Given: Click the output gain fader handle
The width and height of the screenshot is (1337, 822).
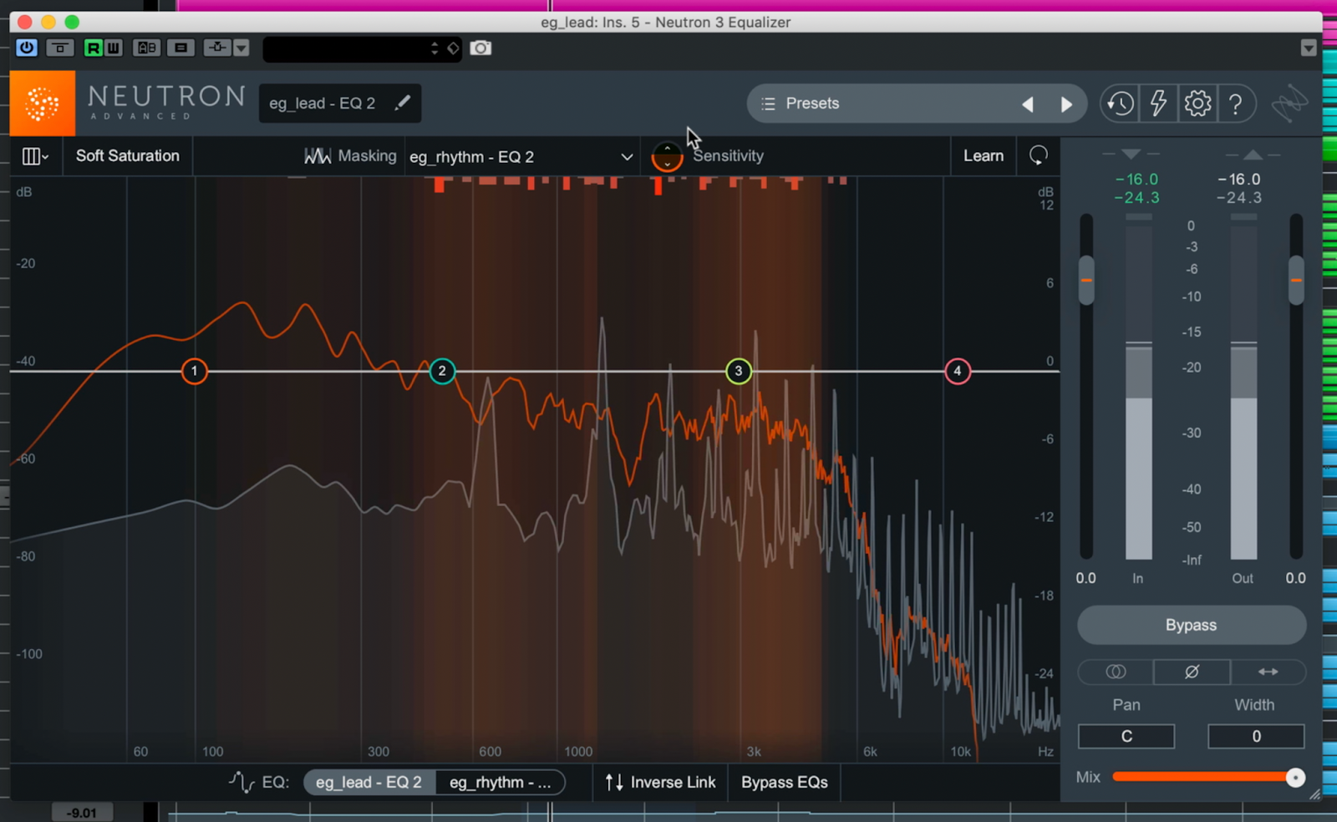Looking at the screenshot, I should point(1296,280).
